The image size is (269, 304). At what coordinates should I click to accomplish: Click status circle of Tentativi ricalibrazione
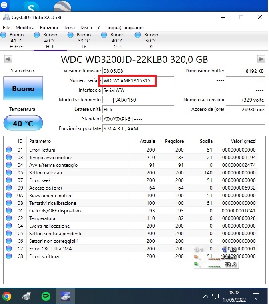point(9,203)
